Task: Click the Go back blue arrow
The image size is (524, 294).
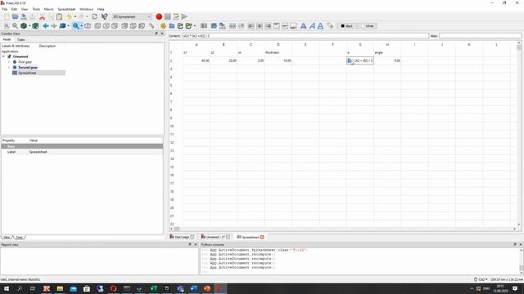Action: tap(46, 26)
